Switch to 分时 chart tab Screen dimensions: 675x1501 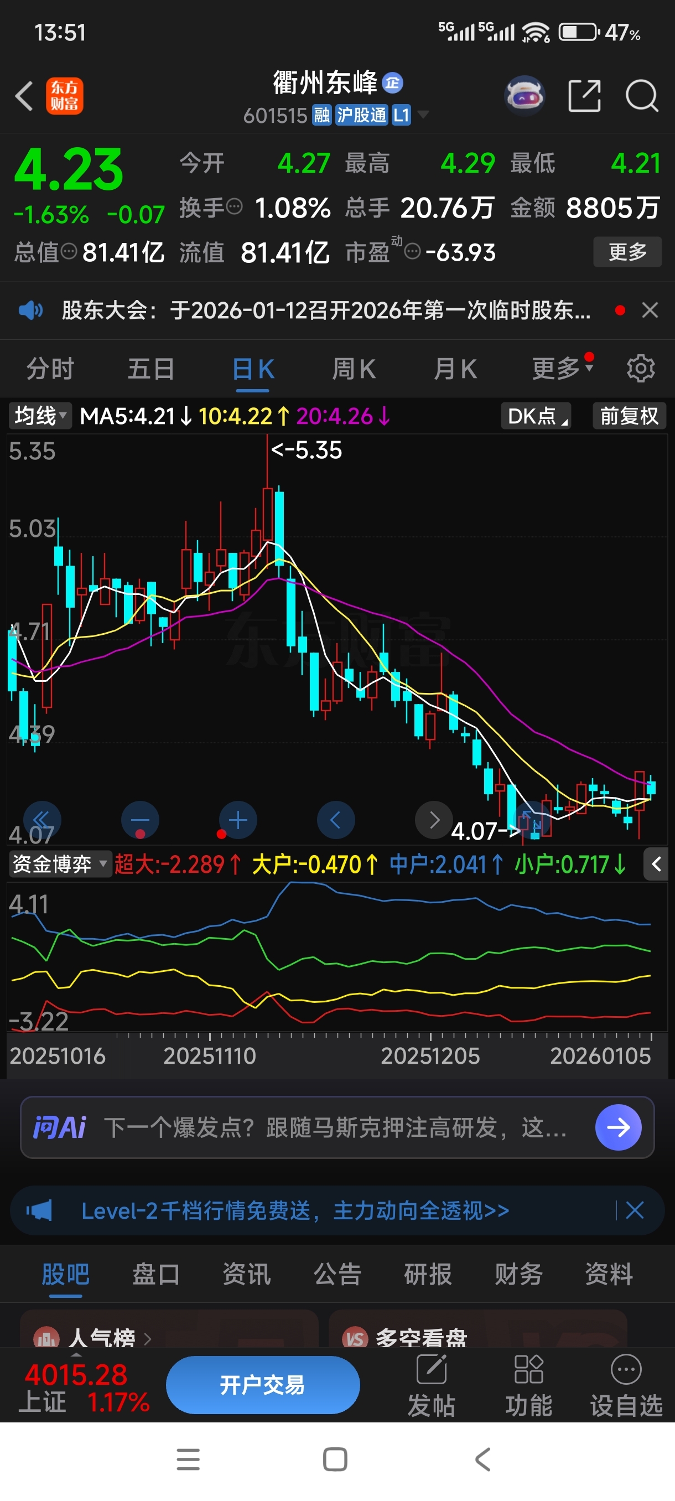tap(50, 369)
